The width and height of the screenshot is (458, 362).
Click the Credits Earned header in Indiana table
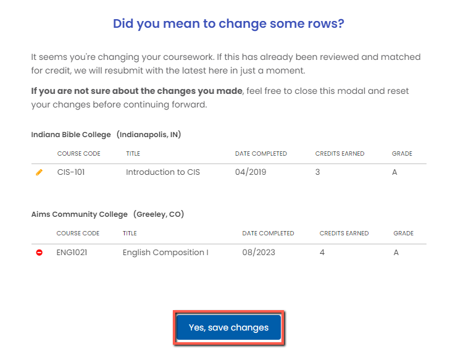(339, 154)
